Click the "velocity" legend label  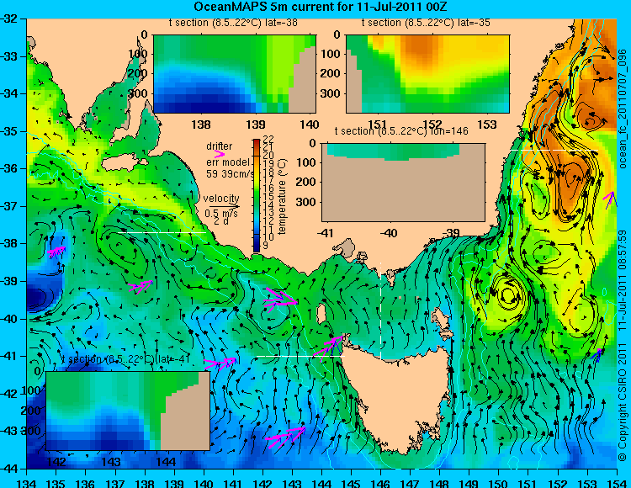(x=221, y=199)
